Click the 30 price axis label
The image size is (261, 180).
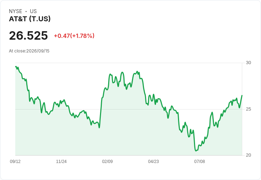coord(248,63)
